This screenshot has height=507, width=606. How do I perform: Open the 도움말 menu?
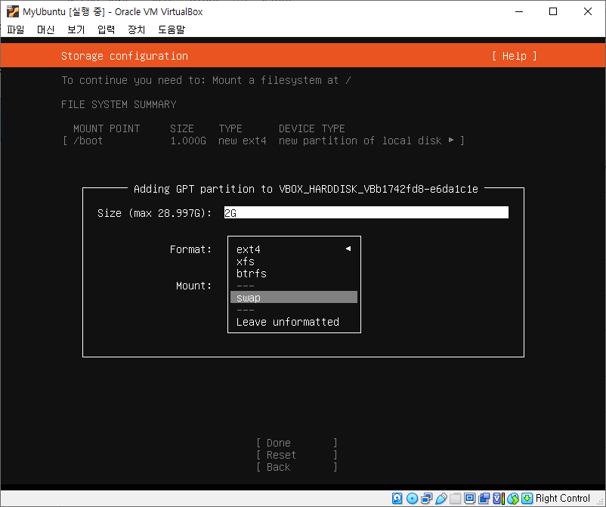click(x=172, y=29)
